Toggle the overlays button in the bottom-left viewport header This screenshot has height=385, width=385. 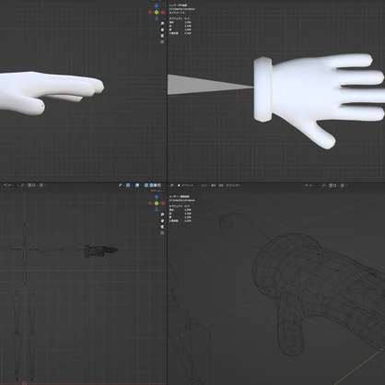137,185
